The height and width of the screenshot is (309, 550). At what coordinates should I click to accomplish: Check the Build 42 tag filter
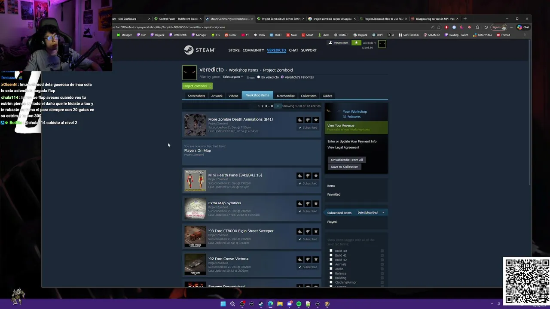click(x=331, y=260)
